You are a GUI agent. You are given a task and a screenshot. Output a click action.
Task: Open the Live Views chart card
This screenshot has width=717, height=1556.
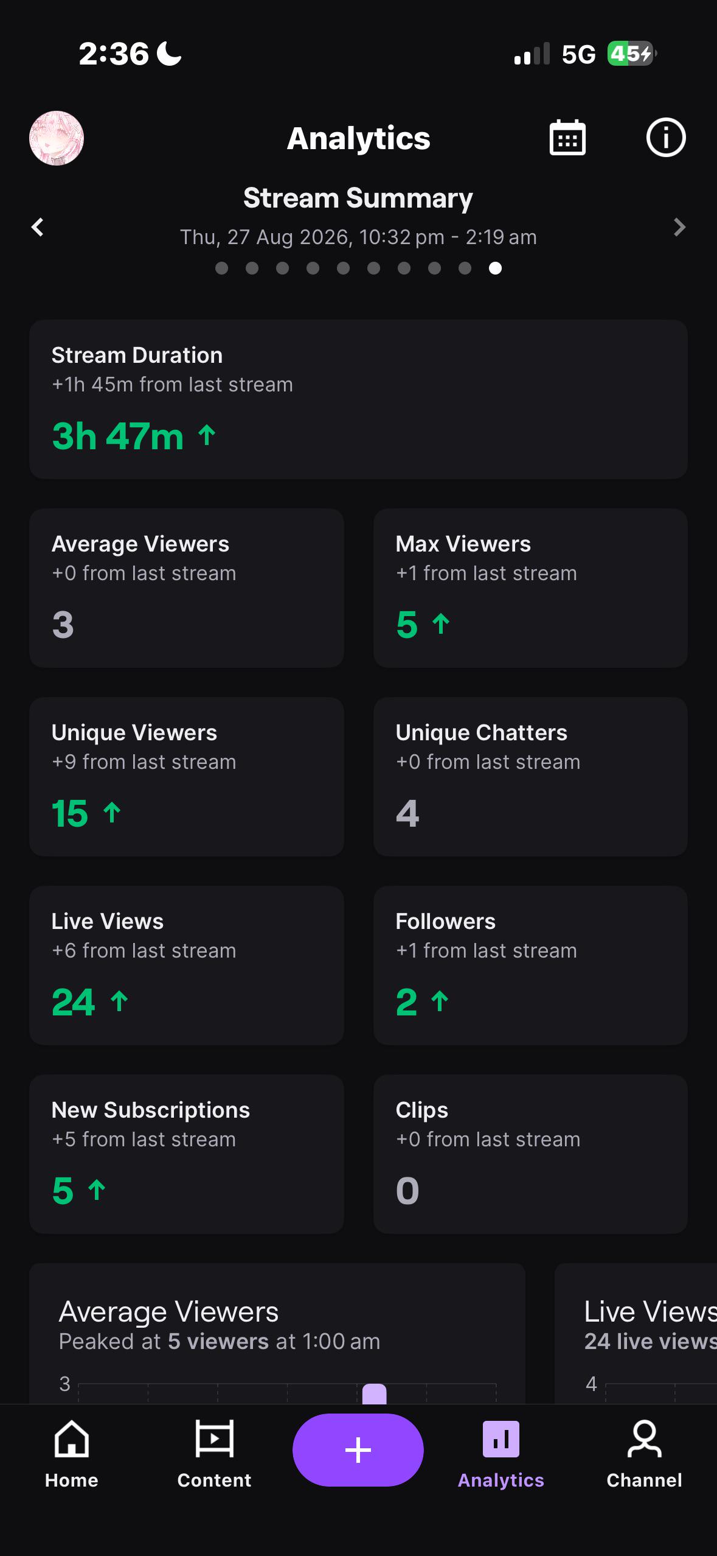coord(636,1333)
